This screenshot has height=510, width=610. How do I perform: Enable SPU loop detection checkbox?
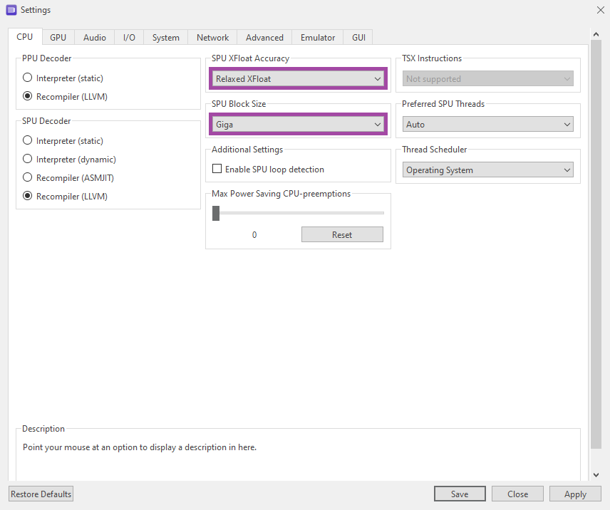tap(217, 170)
